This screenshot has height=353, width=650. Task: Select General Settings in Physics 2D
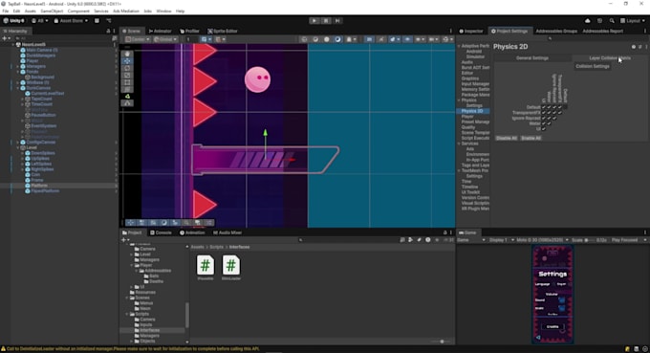pos(532,58)
